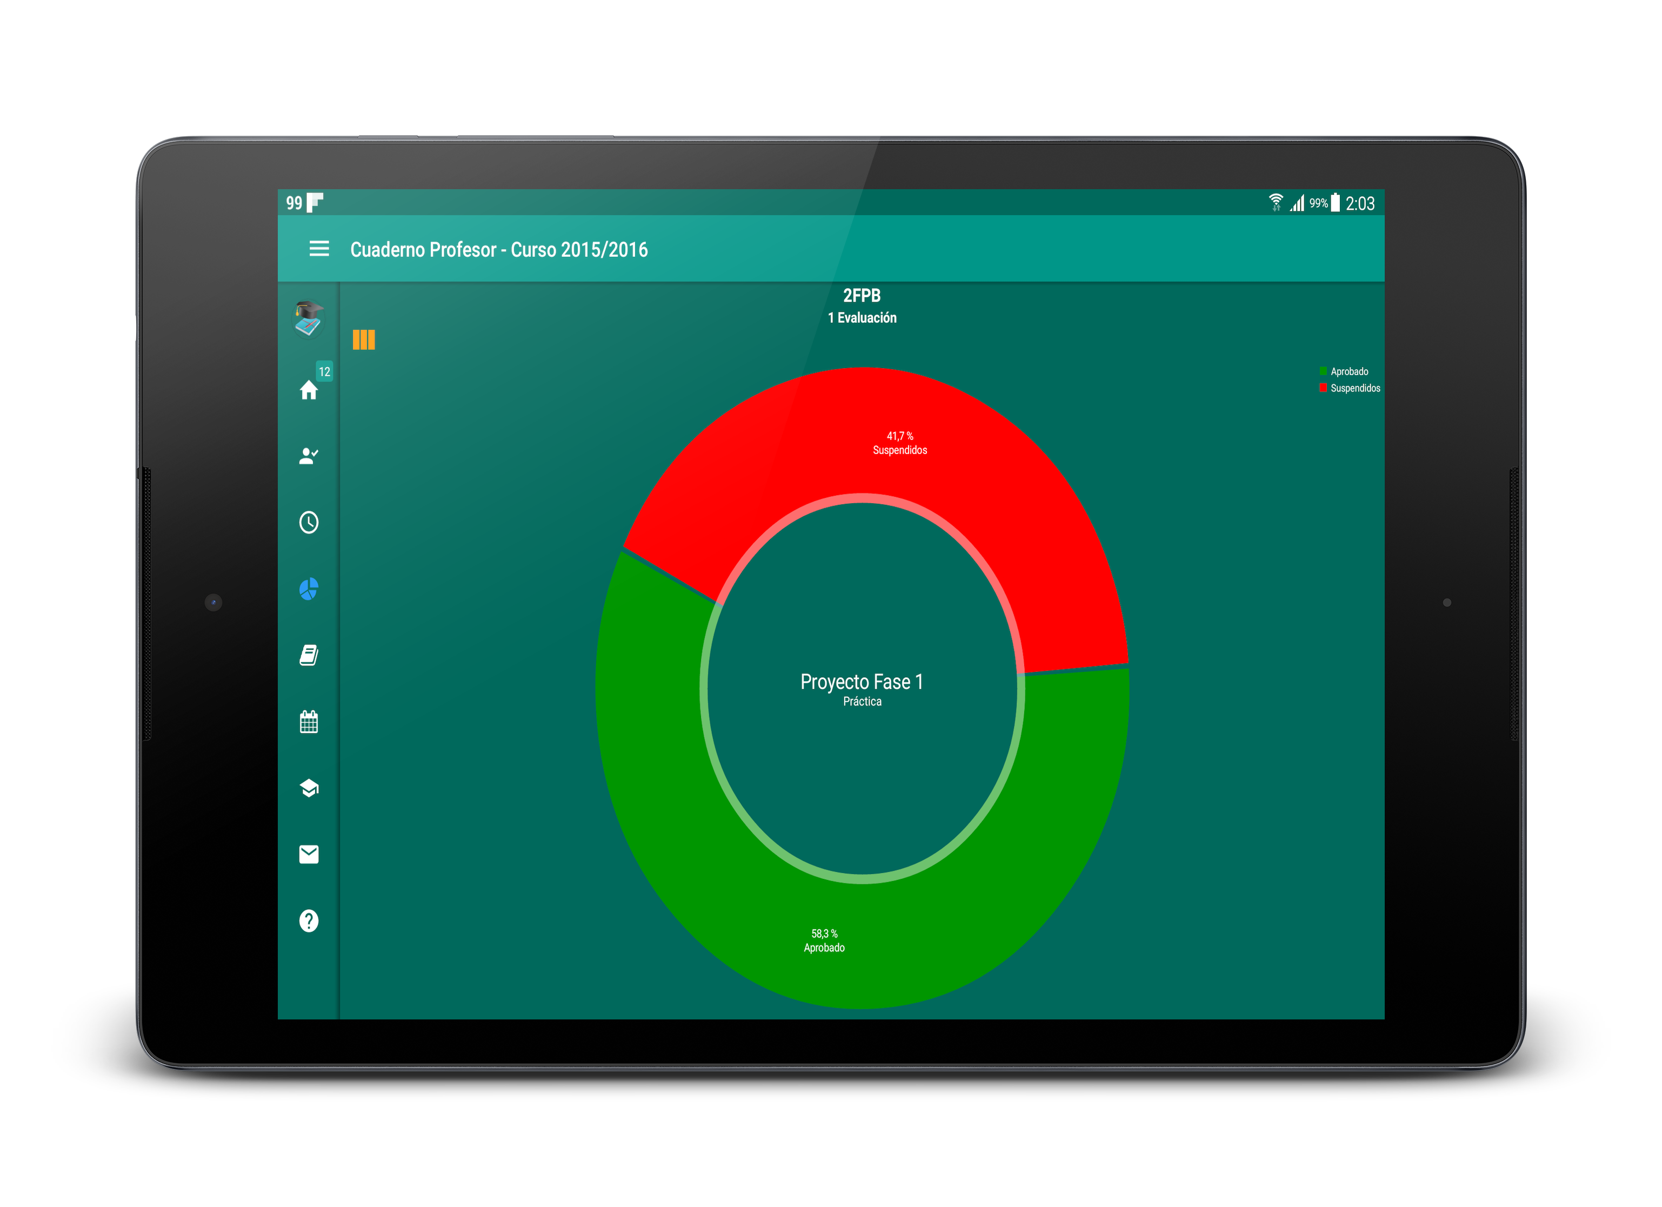Switch to the orange bar chart view
This screenshot has width=1662, height=1207.
click(363, 339)
